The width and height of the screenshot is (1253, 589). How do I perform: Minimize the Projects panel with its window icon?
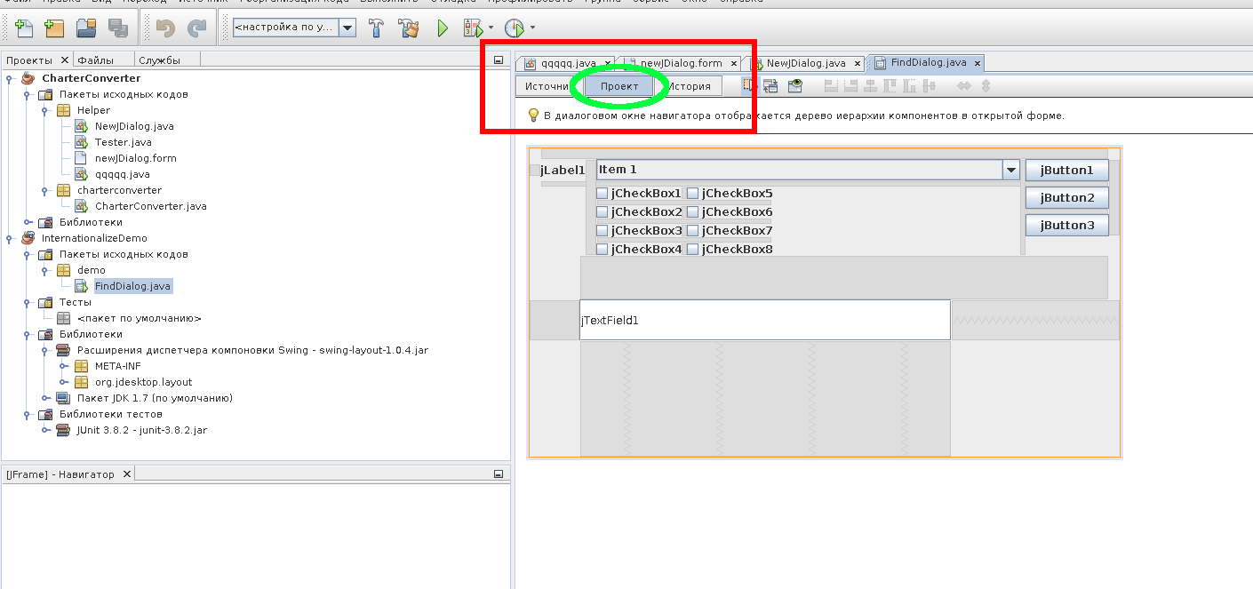pyautogui.click(x=498, y=60)
